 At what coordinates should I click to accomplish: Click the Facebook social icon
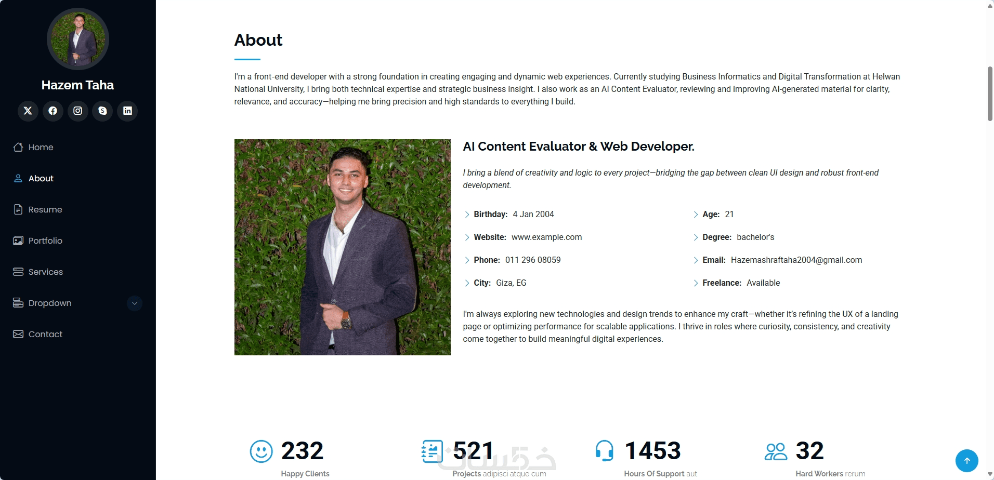[x=53, y=111]
